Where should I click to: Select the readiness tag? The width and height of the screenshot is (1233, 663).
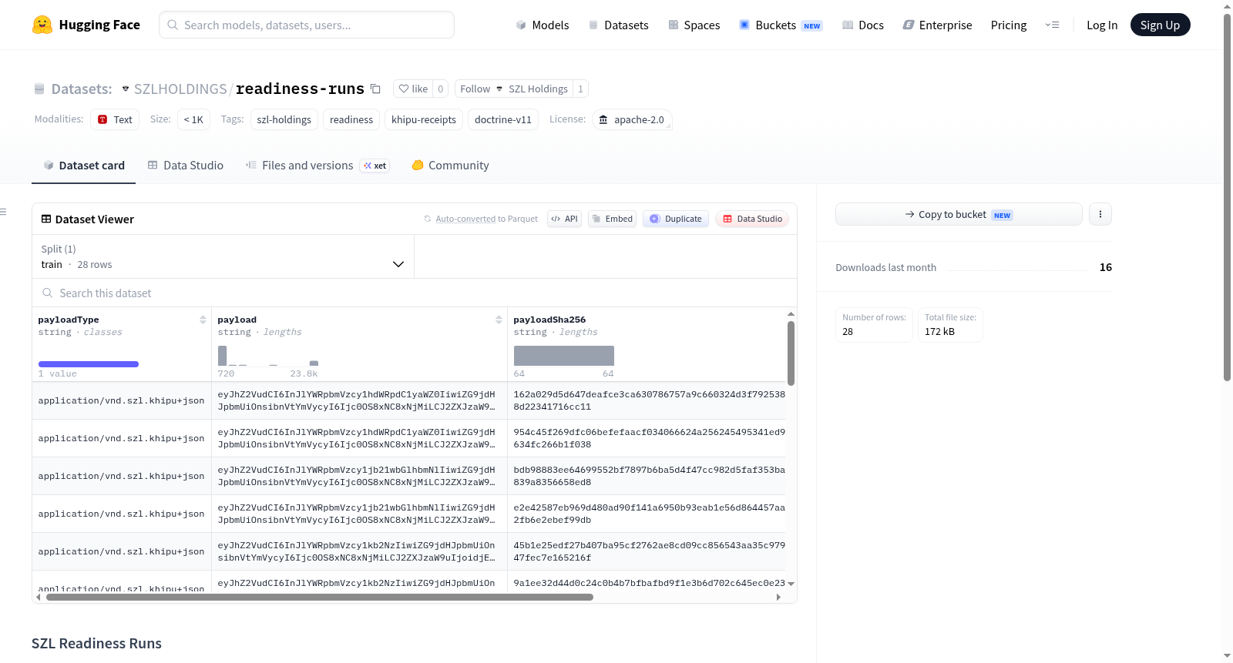(351, 119)
